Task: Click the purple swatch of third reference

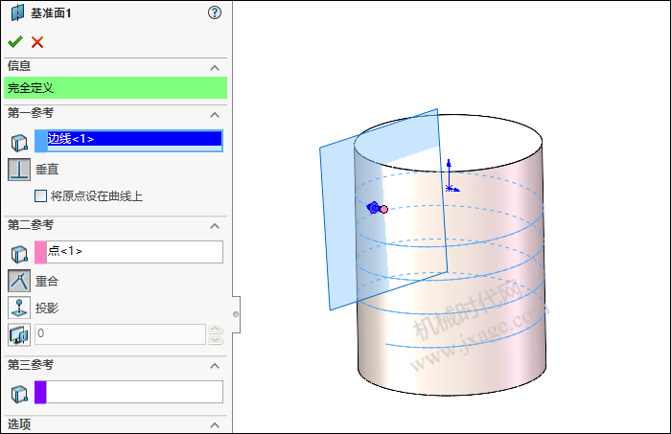Action: (x=40, y=392)
